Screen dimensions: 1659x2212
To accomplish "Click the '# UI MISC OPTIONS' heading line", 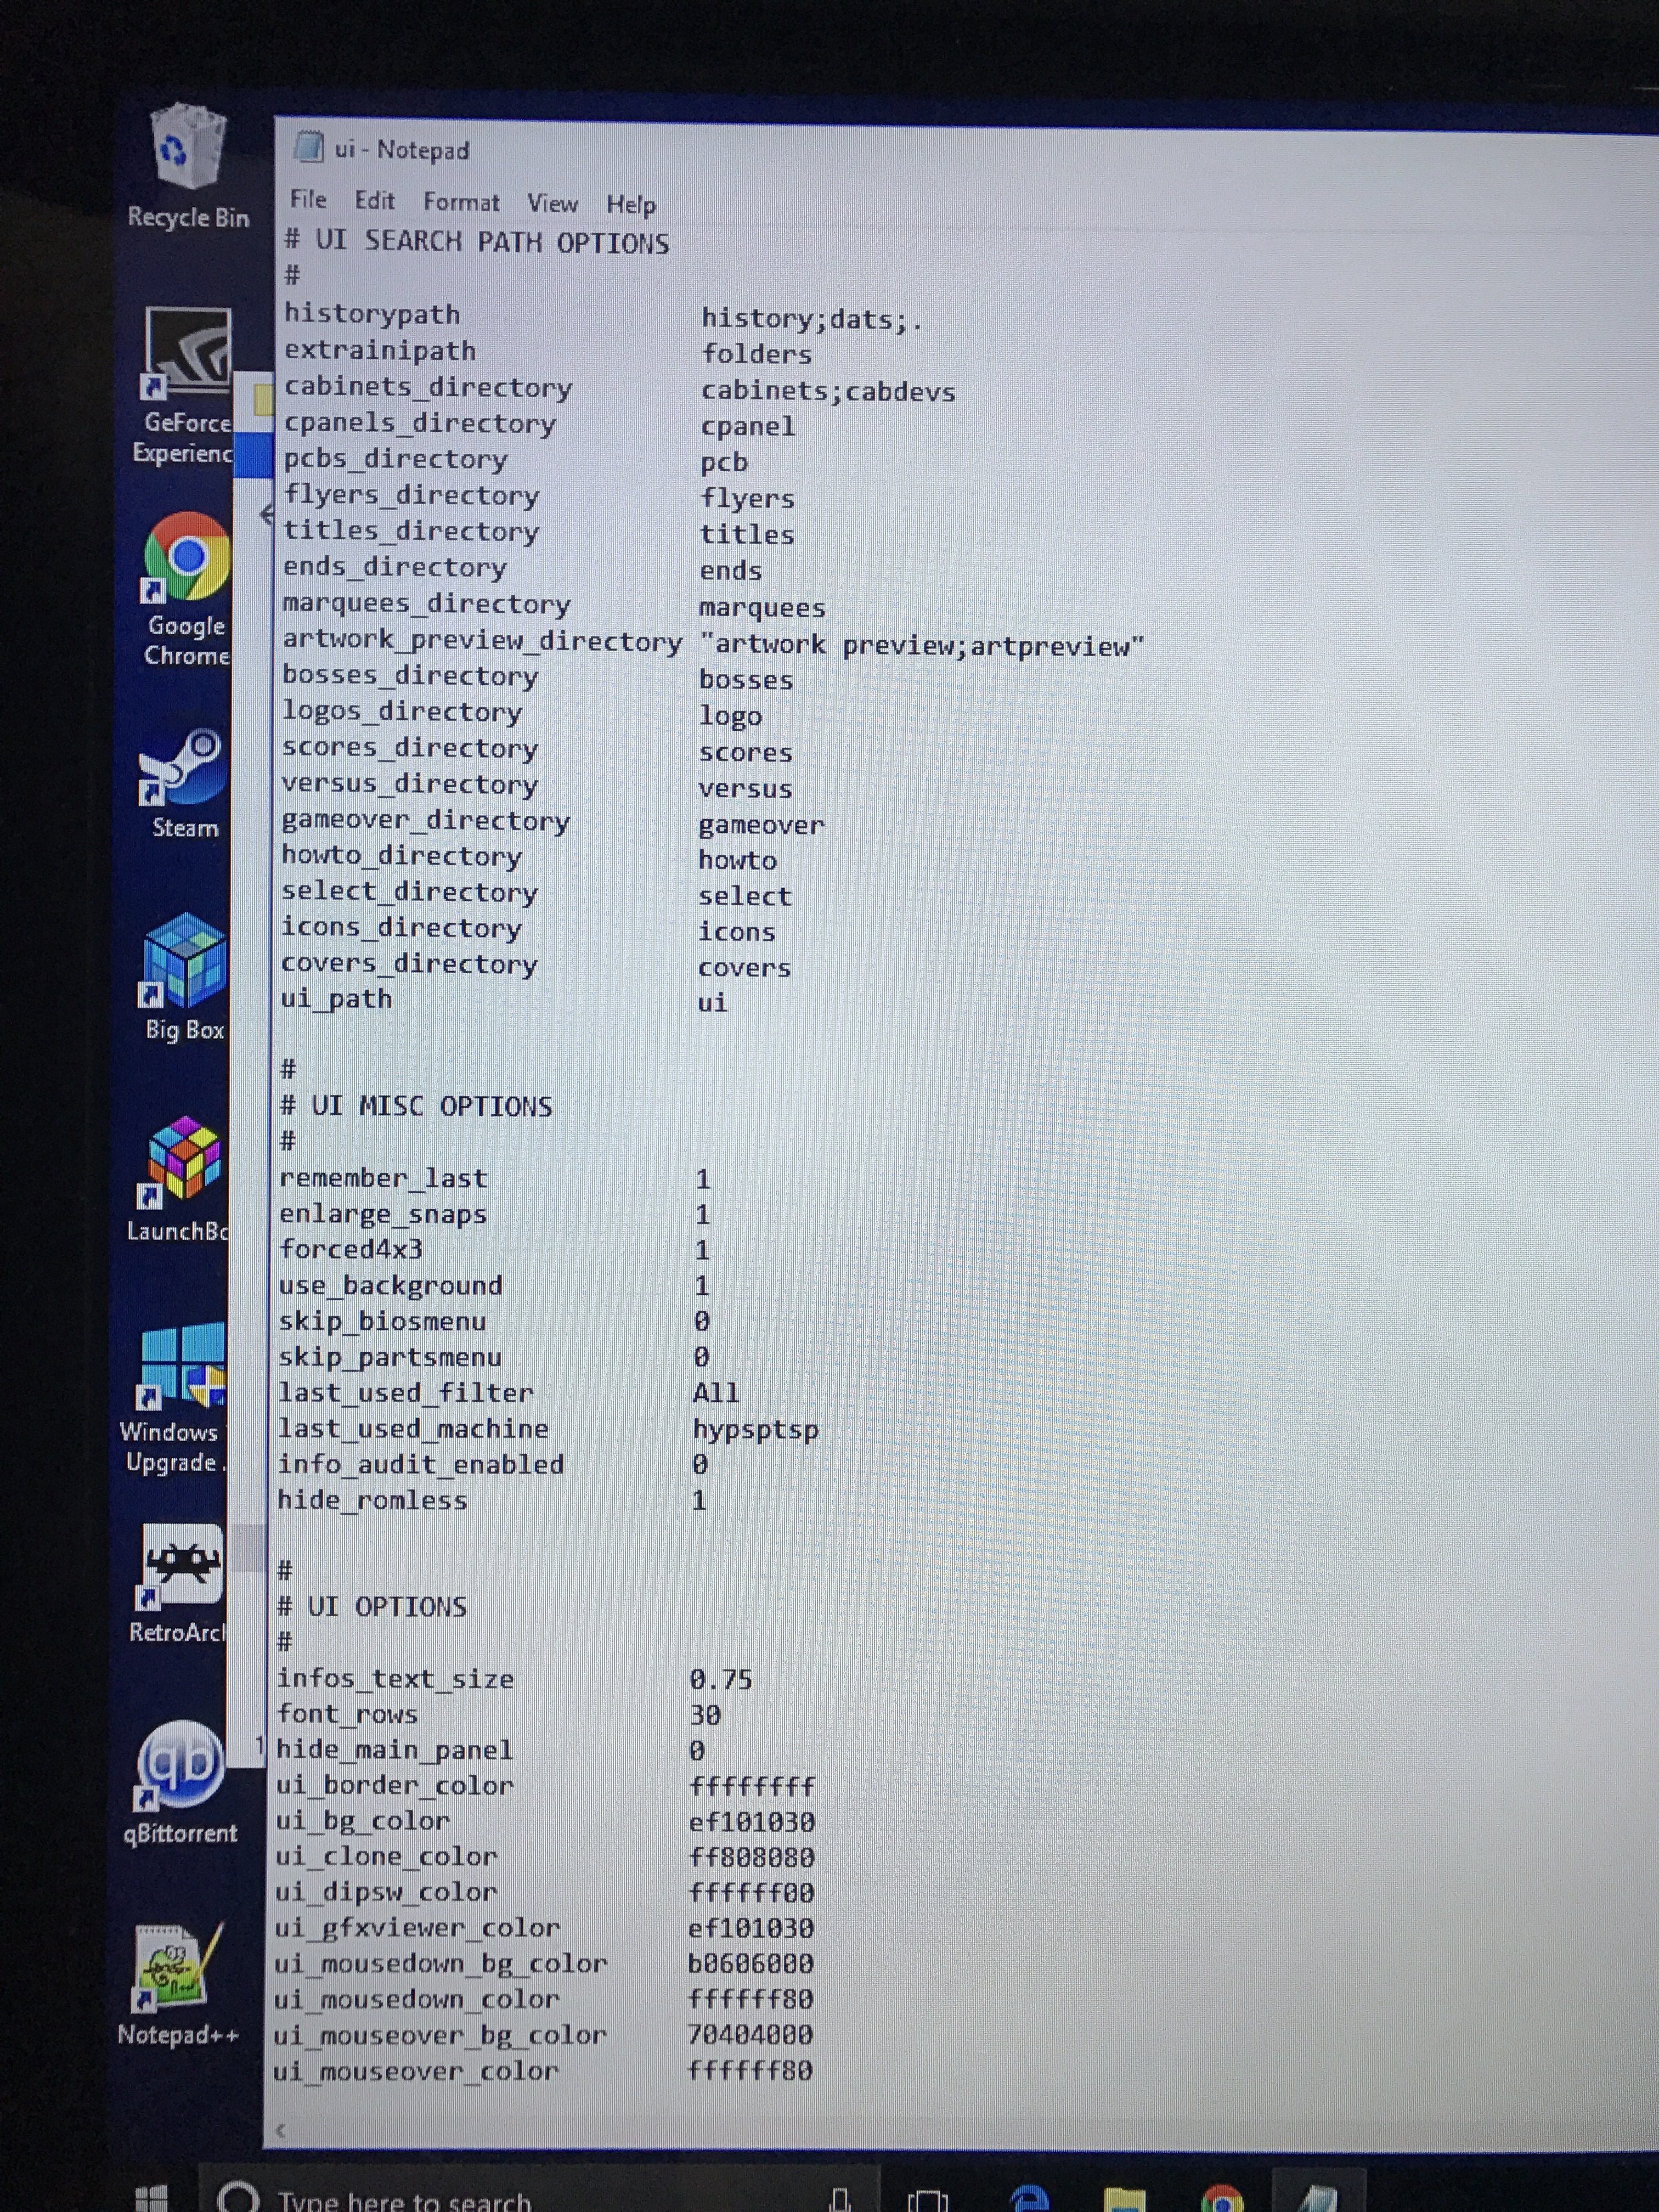I will coord(416,1105).
